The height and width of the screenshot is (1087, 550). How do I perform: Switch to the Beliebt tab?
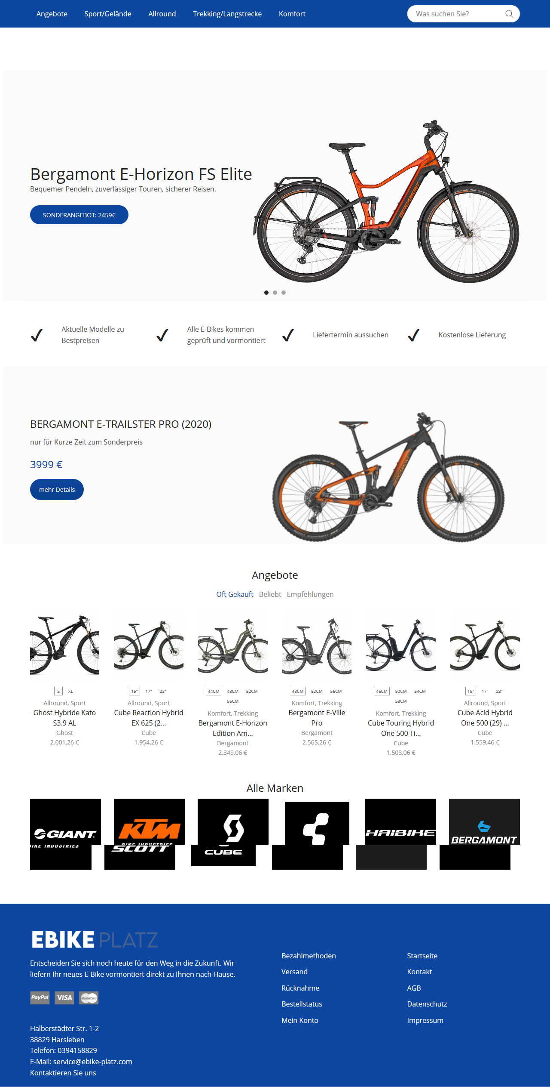point(270,594)
